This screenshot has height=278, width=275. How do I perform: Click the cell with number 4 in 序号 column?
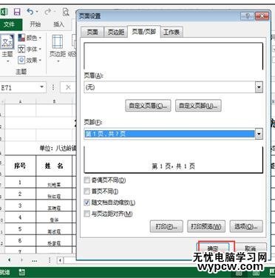pos(20,217)
